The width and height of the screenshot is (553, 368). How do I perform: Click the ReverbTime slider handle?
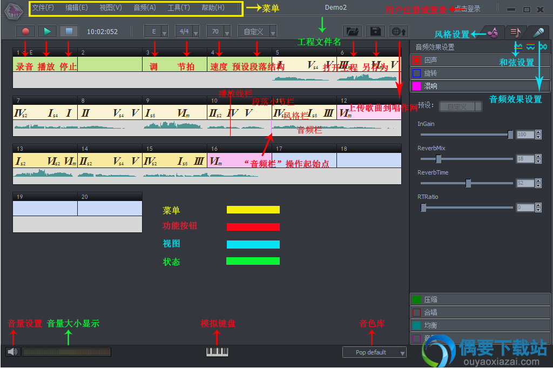(468, 183)
